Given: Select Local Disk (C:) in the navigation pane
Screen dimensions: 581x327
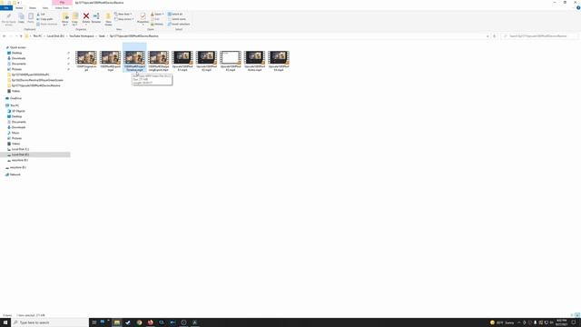Looking at the screenshot, I should [20, 149].
